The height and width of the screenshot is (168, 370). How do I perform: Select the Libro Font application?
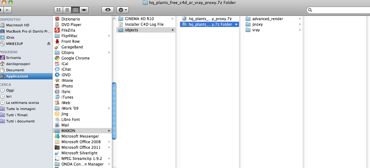click(70, 119)
